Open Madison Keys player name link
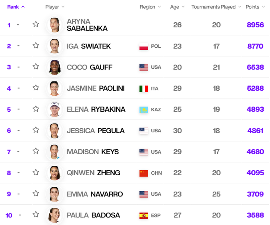The height and width of the screenshot is (225, 270). tap(93, 152)
